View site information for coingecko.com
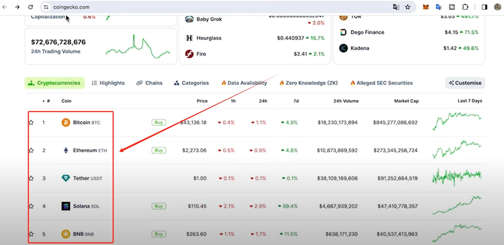 tap(46, 7)
